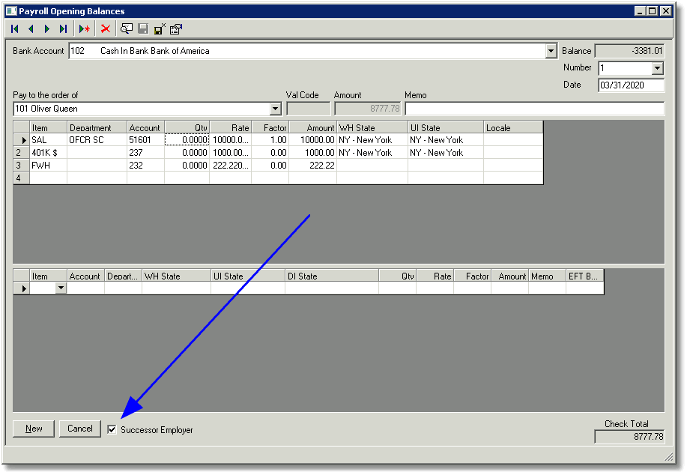687x475 pixels.
Task: Open the Number dropdown list
Action: pyautogui.click(x=657, y=68)
